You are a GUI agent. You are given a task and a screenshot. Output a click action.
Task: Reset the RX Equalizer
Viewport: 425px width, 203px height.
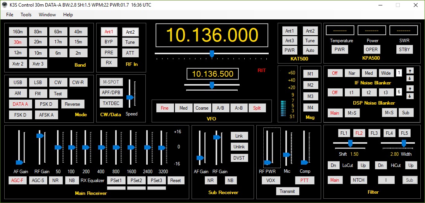[176, 180]
